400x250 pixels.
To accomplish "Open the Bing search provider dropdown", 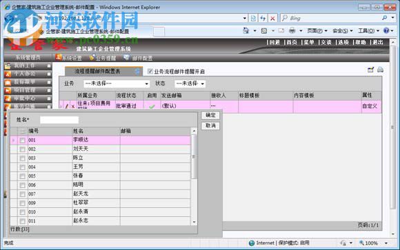I will 393,18.
